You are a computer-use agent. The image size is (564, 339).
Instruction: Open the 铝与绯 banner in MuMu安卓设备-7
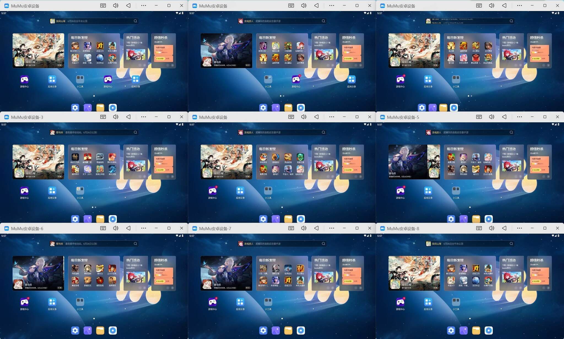click(x=226, y=273)
